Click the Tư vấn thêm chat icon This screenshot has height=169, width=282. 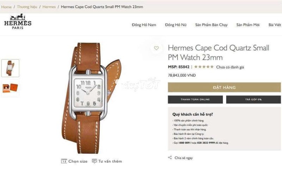point(94,161)
